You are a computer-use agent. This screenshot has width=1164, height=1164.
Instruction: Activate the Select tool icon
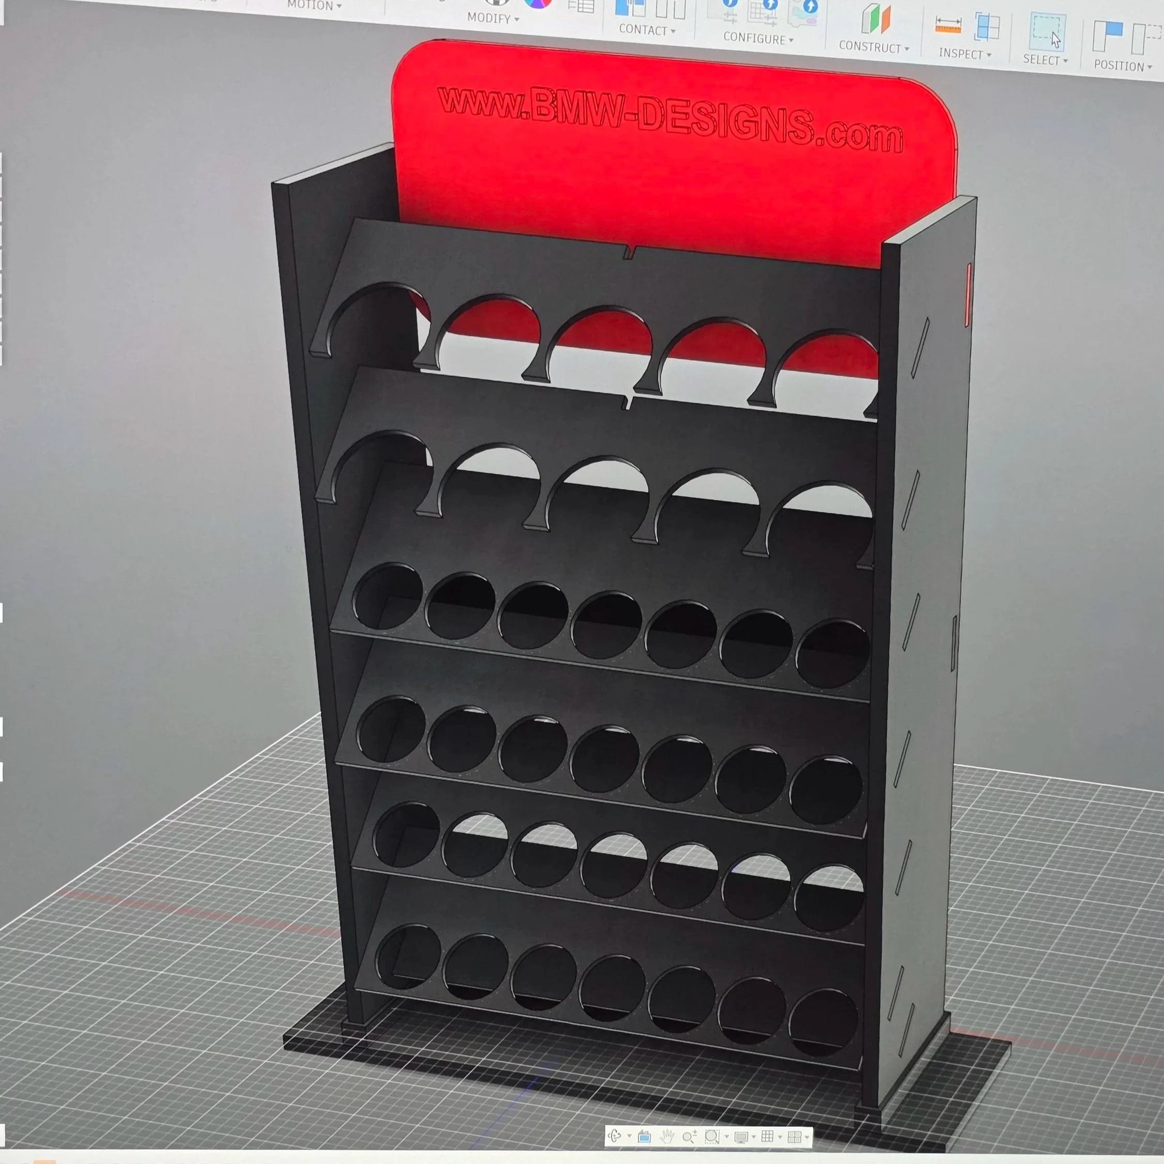coord(1047,32)
